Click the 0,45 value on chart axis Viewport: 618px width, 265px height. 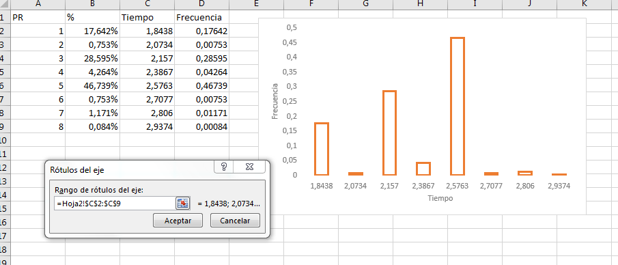click(x=290, y=42)
